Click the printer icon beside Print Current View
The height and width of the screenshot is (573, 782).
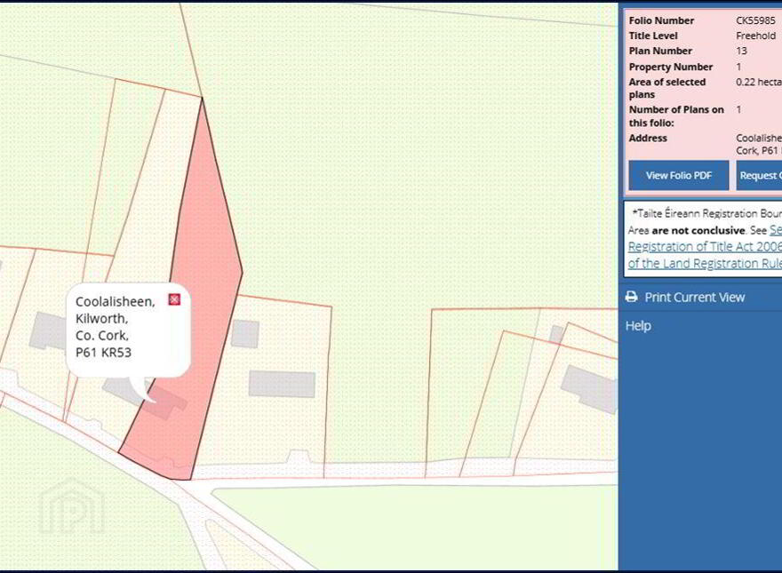click(632, 297)
